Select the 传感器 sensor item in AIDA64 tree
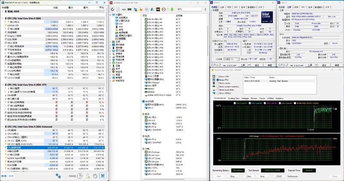344x181 pixels. click(121, 39)
